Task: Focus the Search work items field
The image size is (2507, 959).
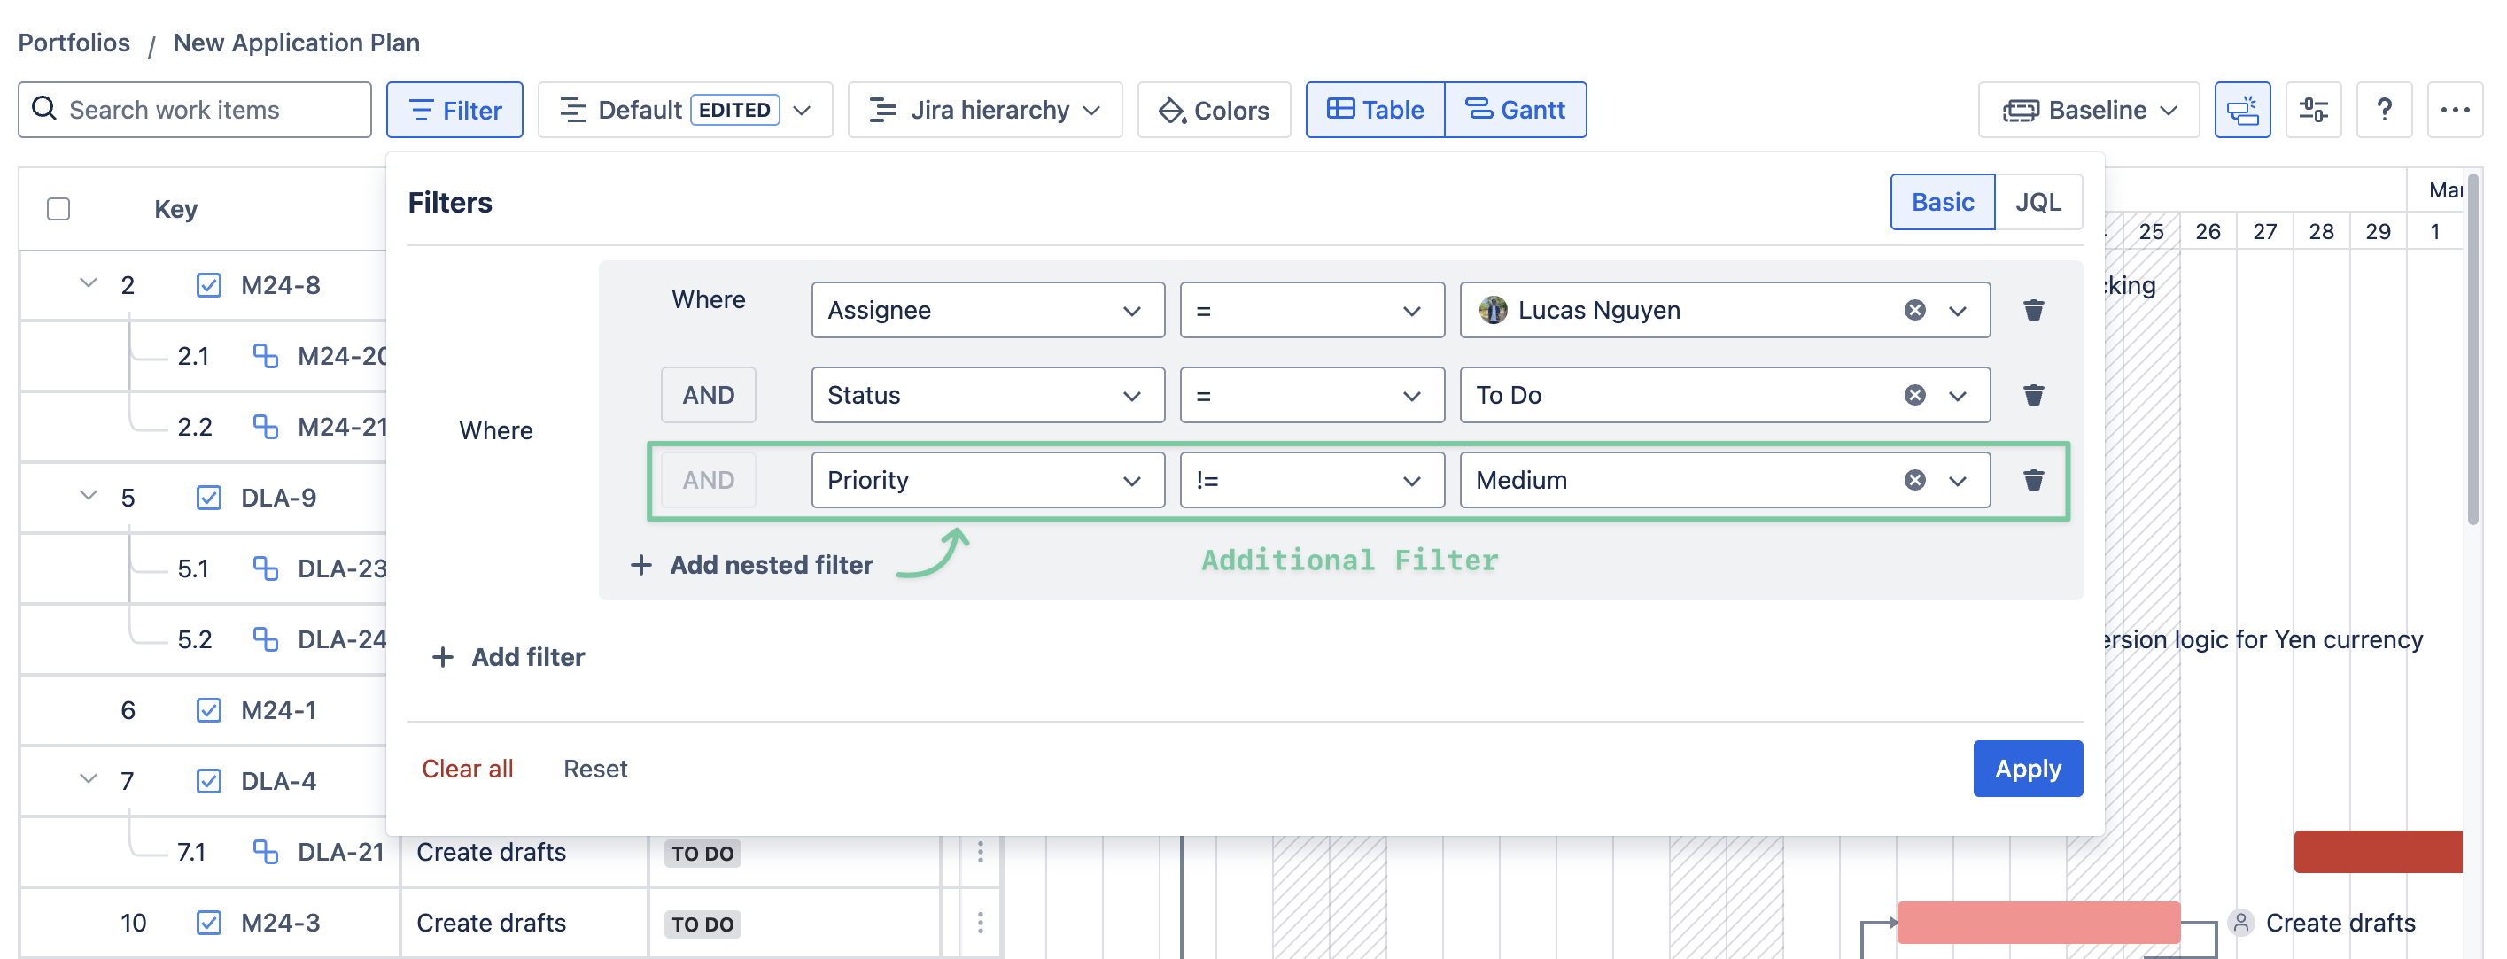Action: (195, 110)
